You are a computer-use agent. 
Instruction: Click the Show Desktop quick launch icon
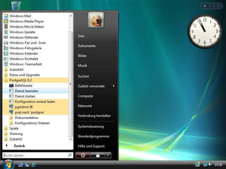click(20, 165)
